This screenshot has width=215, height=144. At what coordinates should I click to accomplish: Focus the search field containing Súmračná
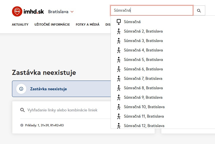(x=151, y=11)
